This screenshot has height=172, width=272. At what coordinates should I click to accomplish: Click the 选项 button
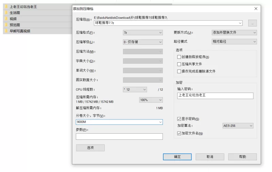(x=90, y=148)
